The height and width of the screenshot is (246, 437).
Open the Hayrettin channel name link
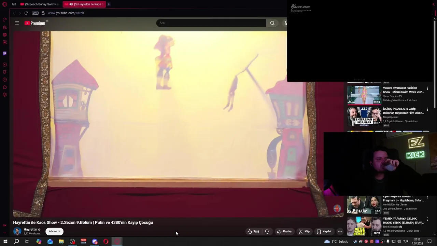(x=30, y=230)
